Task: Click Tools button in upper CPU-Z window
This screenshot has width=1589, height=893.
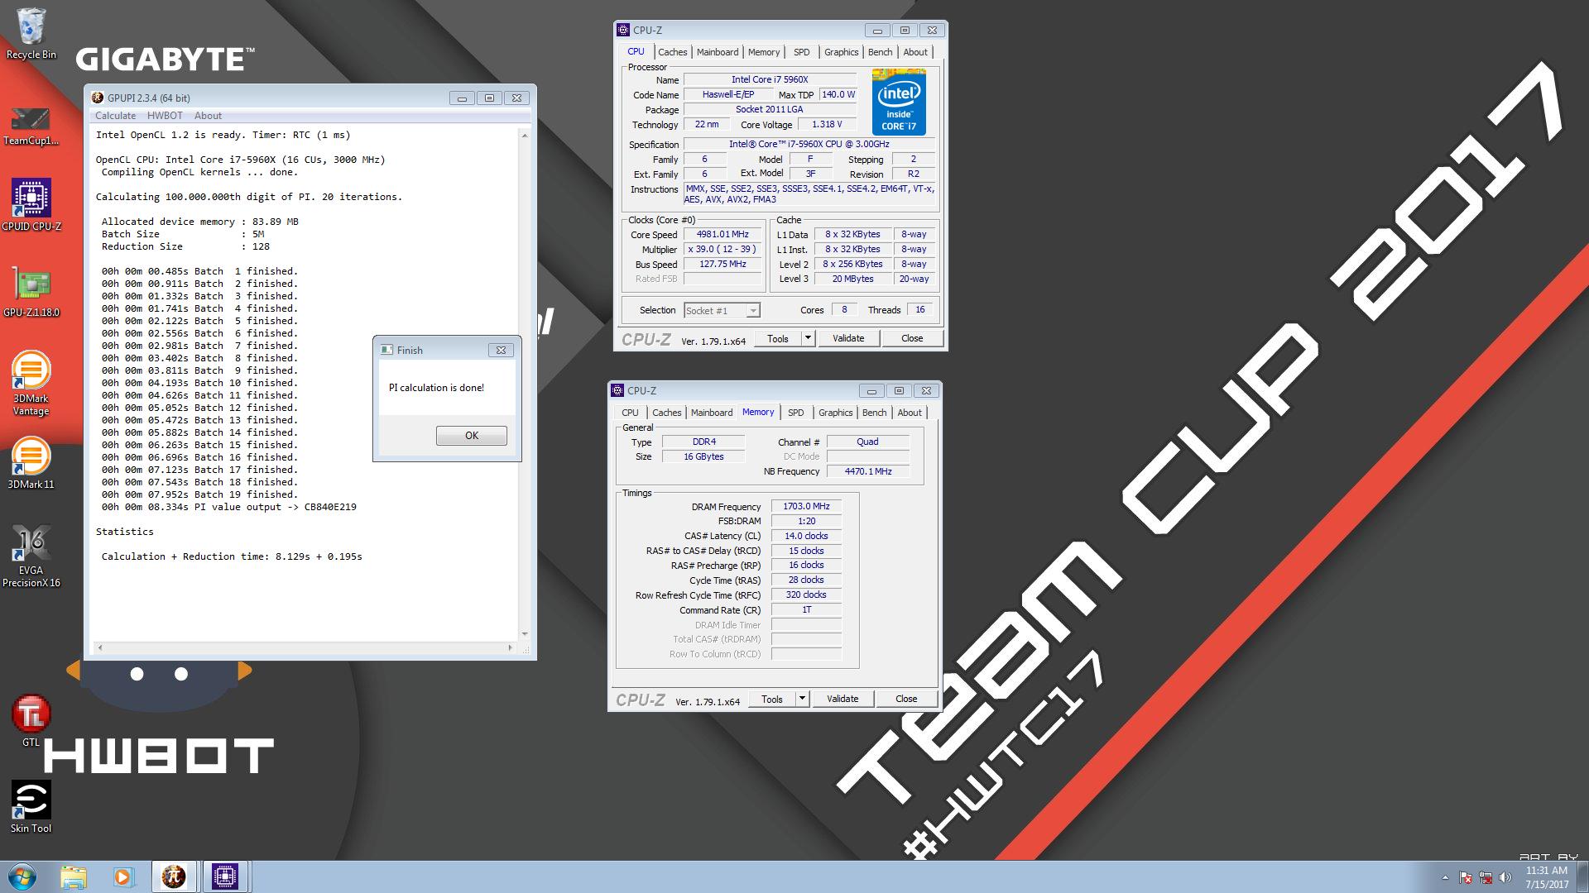Action: tap(778, 338)
